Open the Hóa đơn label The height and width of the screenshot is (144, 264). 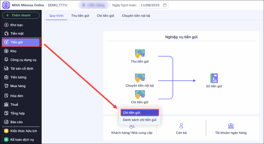point(17,96)
